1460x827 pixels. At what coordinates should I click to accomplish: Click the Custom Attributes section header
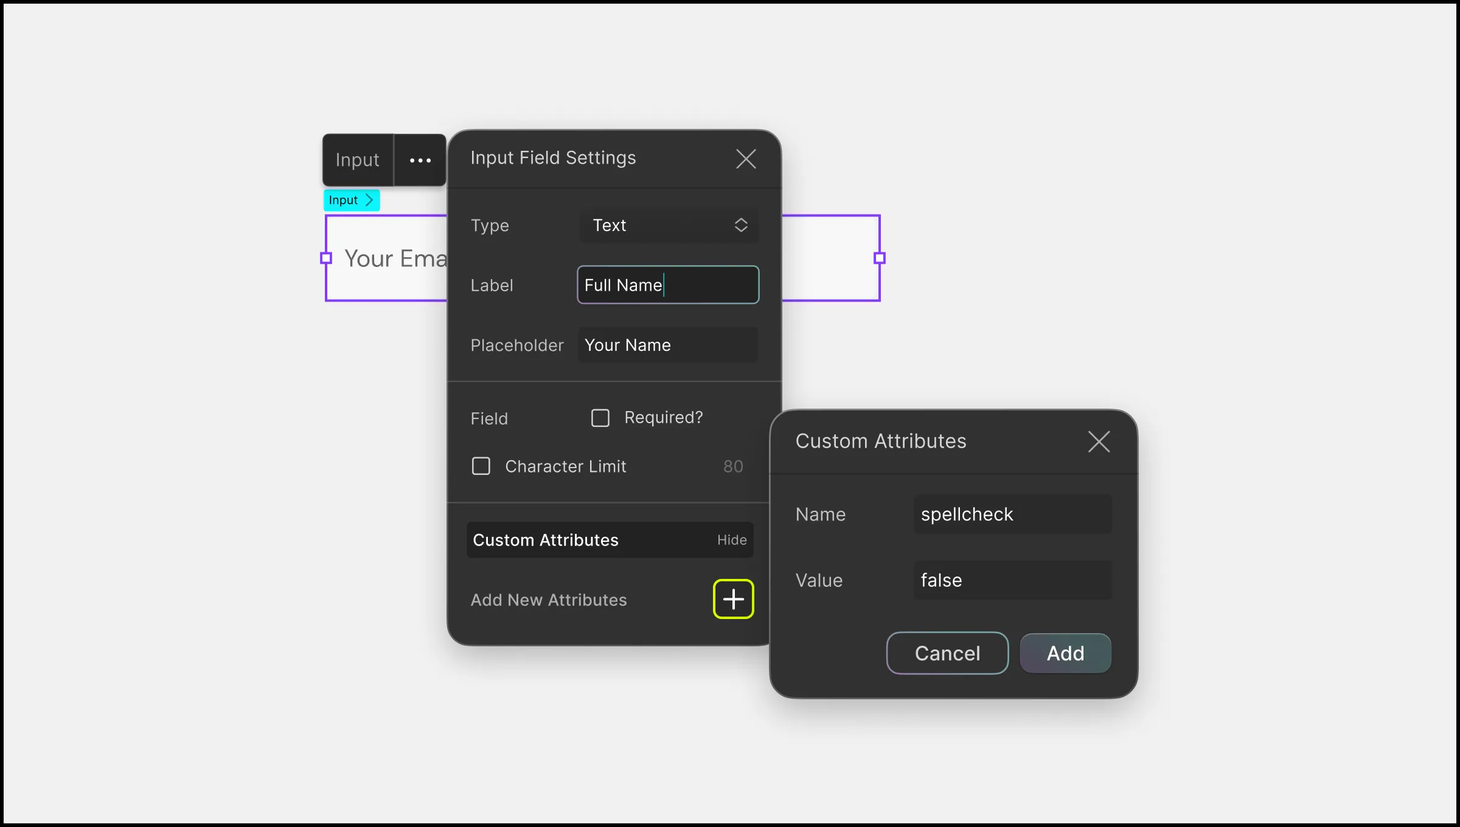pos(610,540)
